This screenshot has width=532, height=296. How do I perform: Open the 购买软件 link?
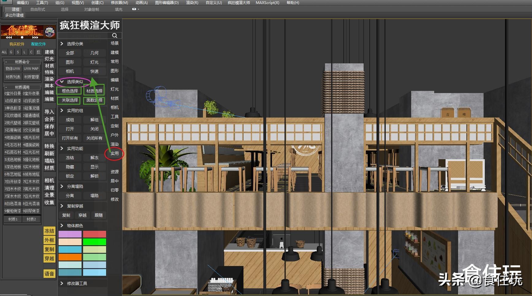(17, 44)
